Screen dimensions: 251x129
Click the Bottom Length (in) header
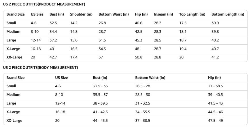[228, 14]
